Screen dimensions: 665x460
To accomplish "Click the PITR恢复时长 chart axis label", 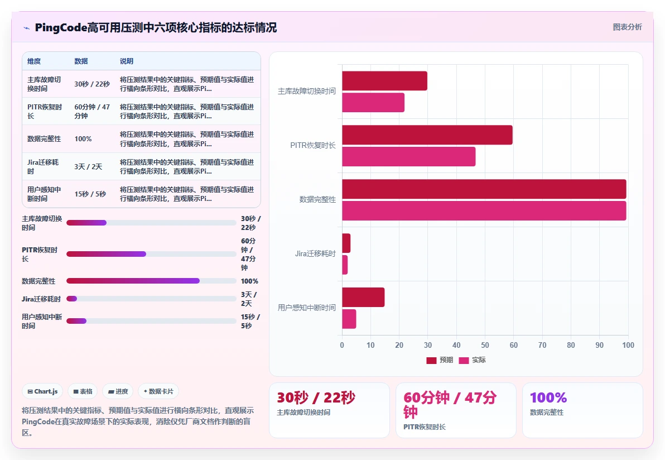I will click(313, 145).
